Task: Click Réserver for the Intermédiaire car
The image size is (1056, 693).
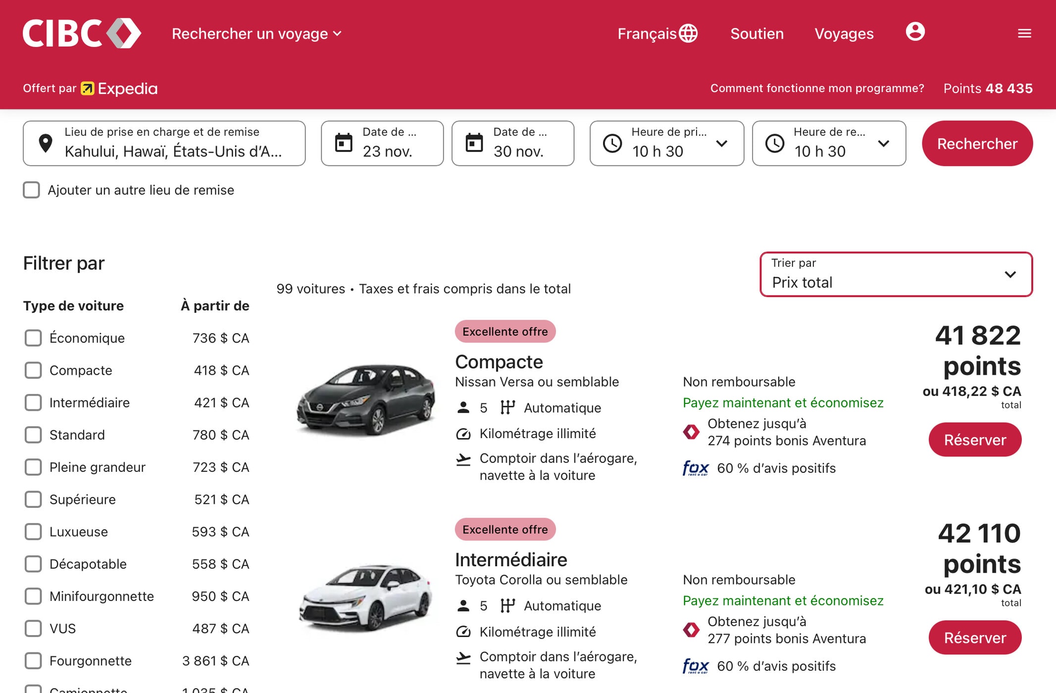Action: [975, 638]
